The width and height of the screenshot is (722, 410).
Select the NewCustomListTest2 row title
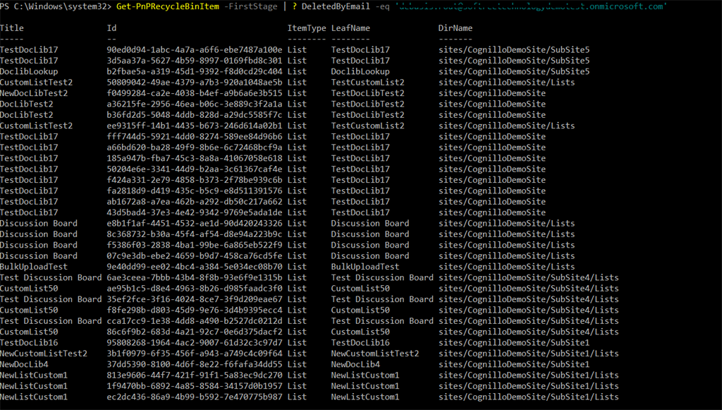[x=44, y=353]
